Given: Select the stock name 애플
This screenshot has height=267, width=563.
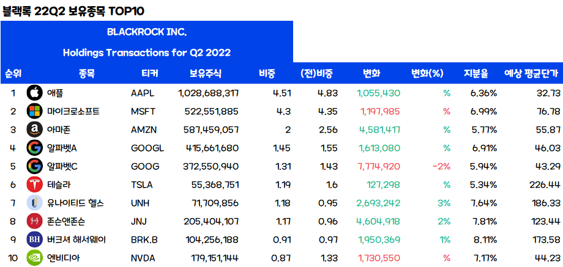Looking at the screenshot, I should (55, 93).
